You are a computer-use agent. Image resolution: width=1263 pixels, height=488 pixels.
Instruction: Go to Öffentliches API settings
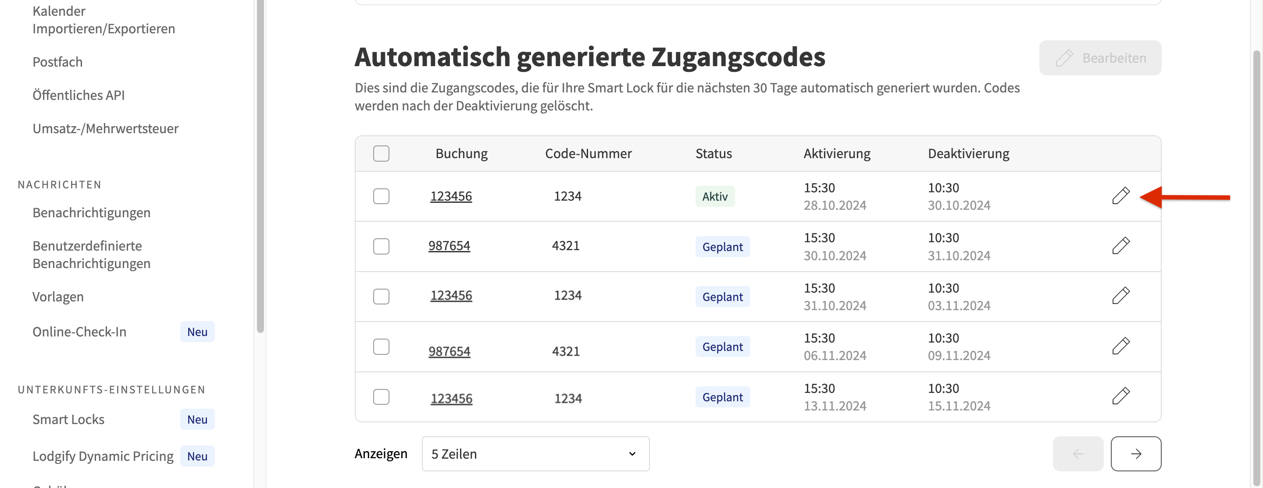(x=79, y=95)
